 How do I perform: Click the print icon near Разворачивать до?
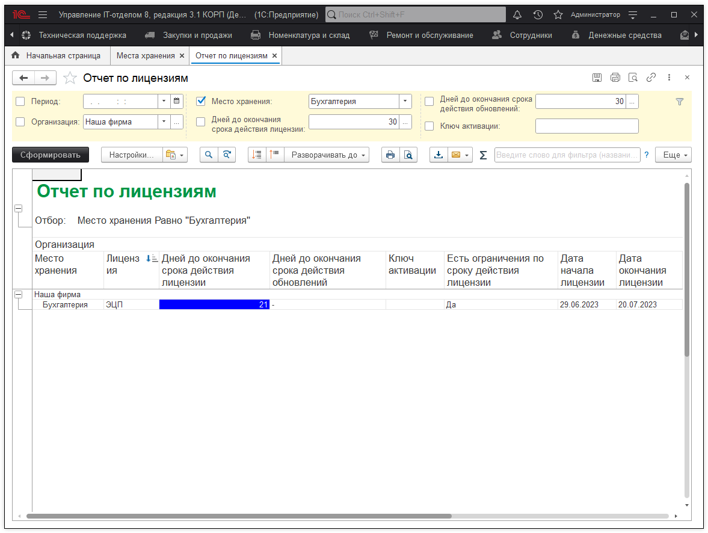[x=390, y=155]
